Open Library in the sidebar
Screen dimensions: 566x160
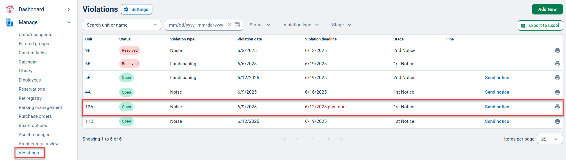coord(25,71)
